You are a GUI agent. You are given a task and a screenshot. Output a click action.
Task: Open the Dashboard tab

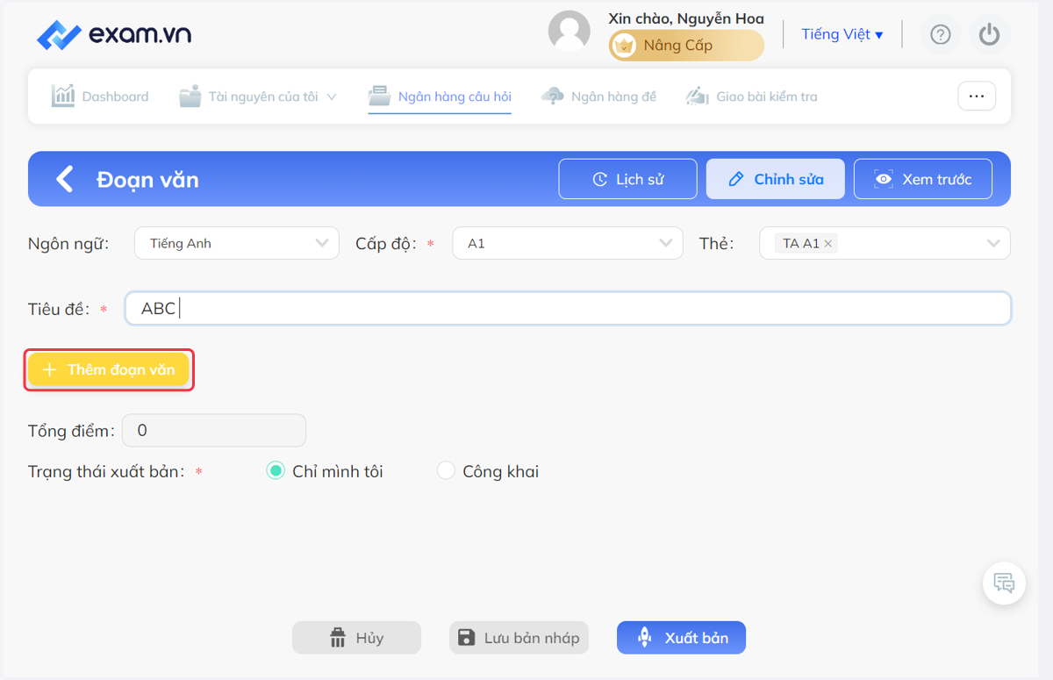(x=100, y=97)
